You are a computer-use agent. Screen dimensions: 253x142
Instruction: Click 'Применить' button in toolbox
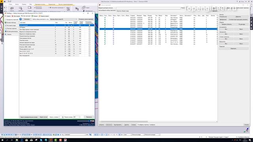(89, 117)
